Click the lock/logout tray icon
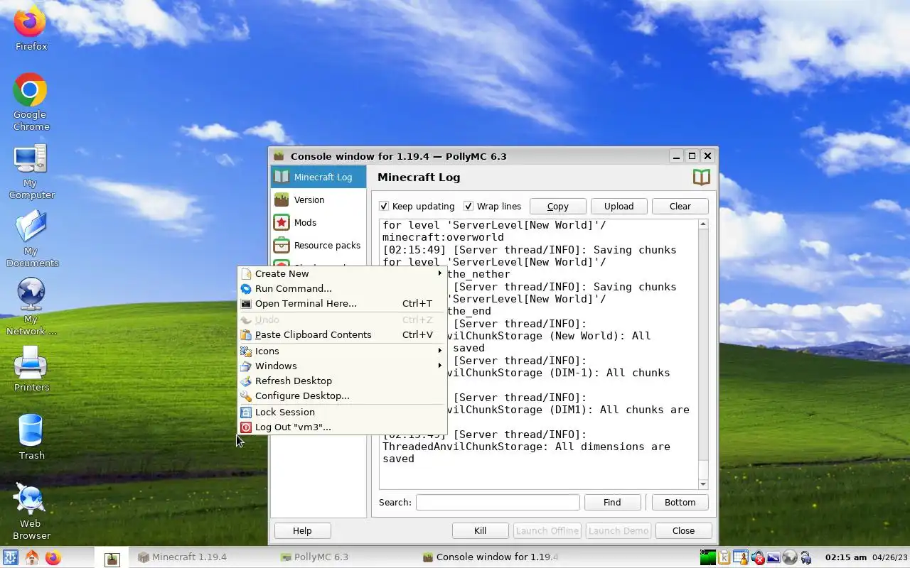Viewport: 910px width, 568px height. [x=805, y=558]
